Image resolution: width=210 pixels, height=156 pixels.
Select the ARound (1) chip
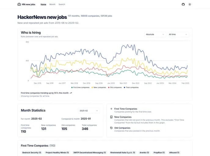click(174, 153)
